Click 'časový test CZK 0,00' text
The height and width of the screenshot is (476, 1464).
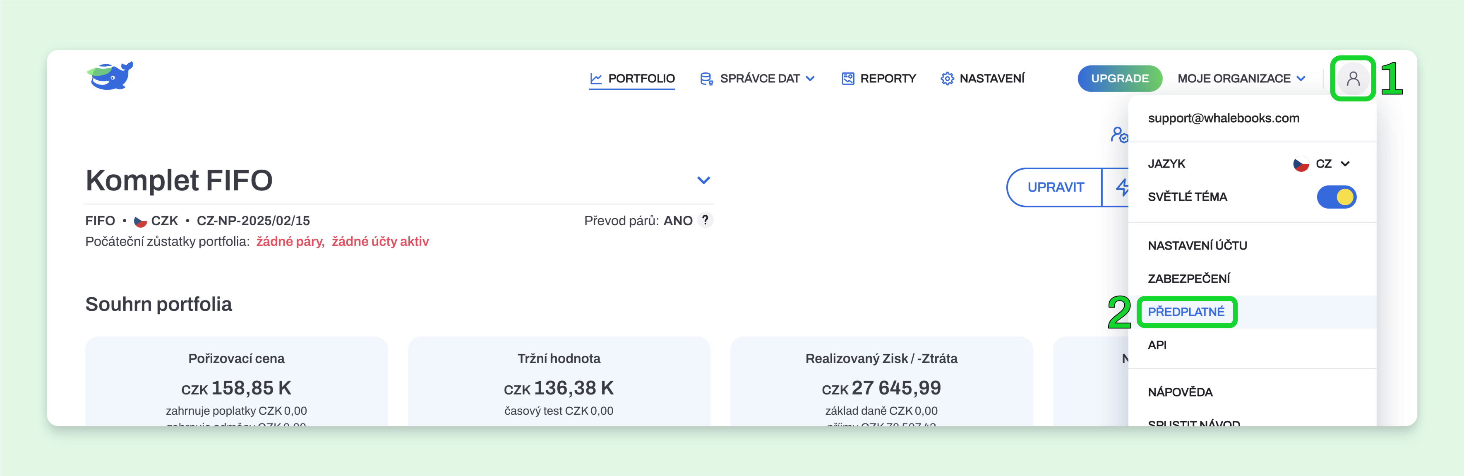coord(559,411)
